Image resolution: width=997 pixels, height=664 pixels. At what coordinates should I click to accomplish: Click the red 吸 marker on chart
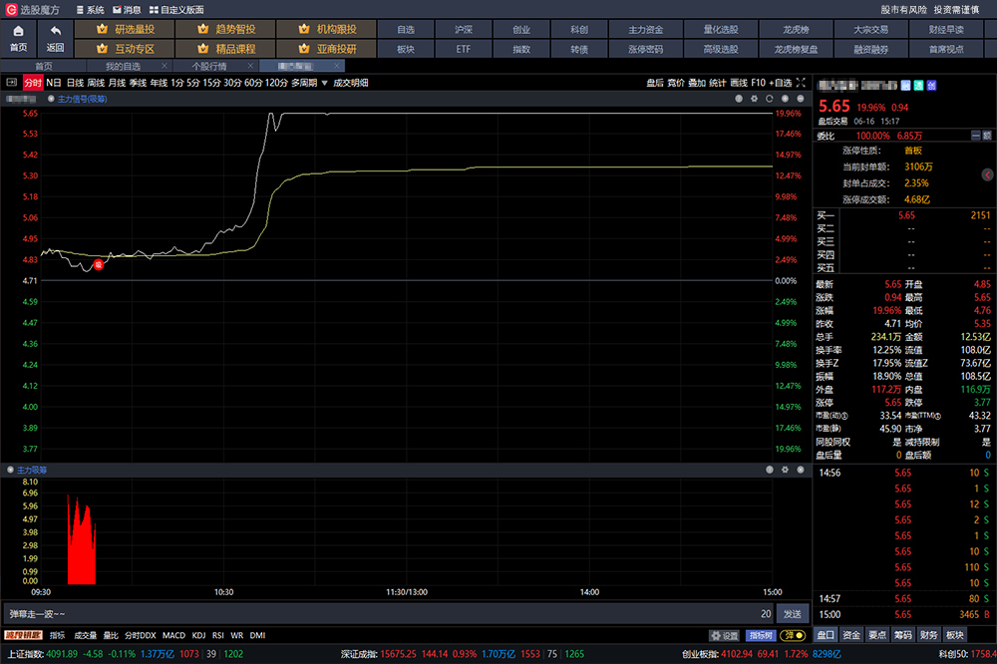coord(98,264)
